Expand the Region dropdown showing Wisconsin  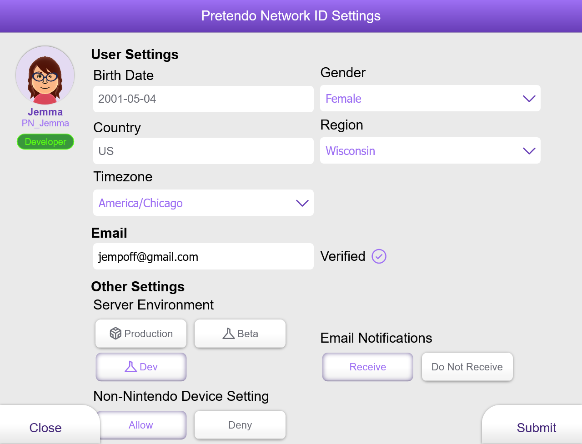coord(430,151)
